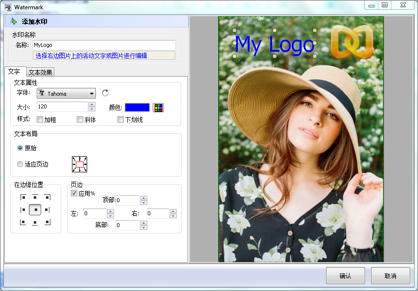Choose the center position anchor button

point(35,210)
